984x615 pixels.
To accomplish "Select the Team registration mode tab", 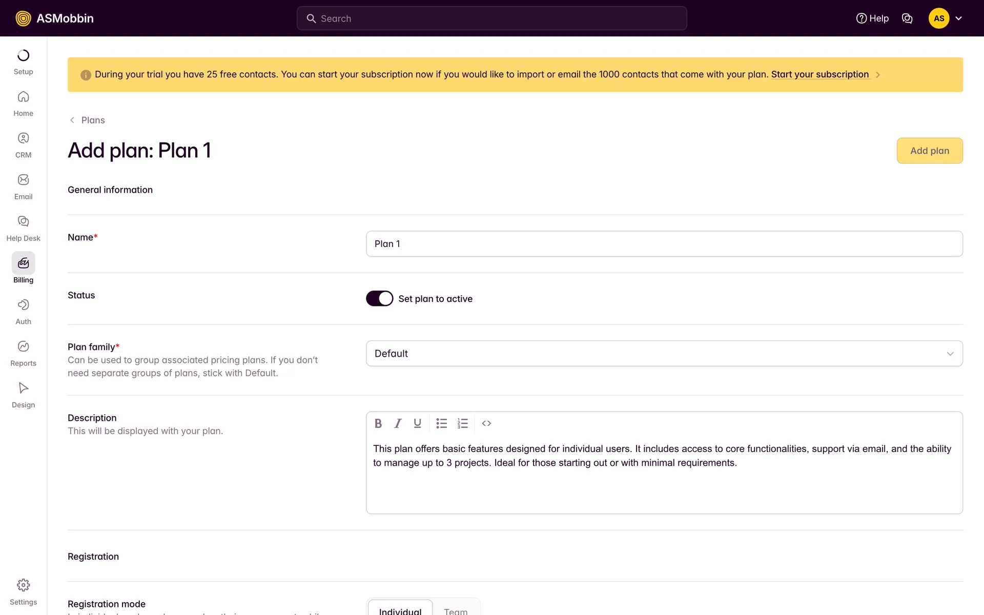I will point(455,610).
